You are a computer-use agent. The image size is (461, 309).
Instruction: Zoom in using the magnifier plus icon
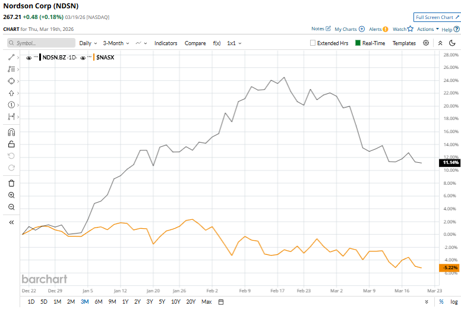tap(11, 195)
